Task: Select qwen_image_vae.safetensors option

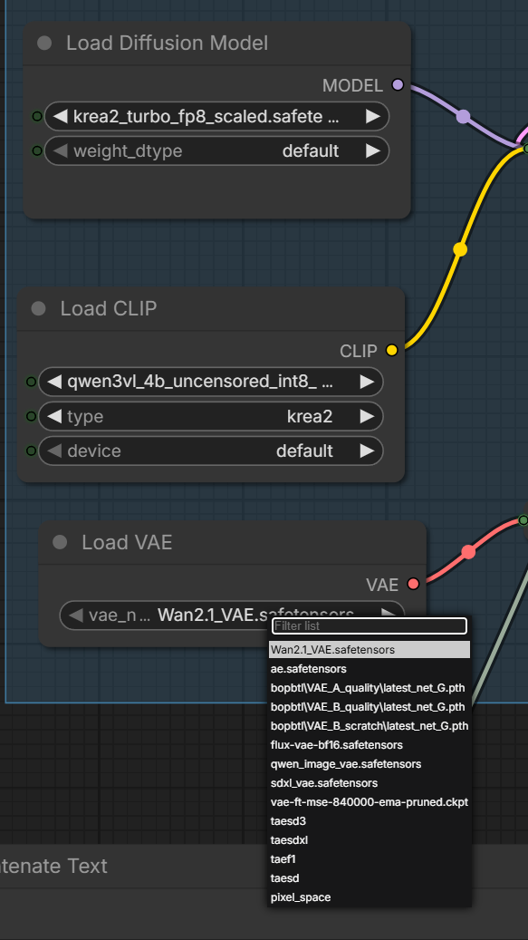Action: click(370, 764)
